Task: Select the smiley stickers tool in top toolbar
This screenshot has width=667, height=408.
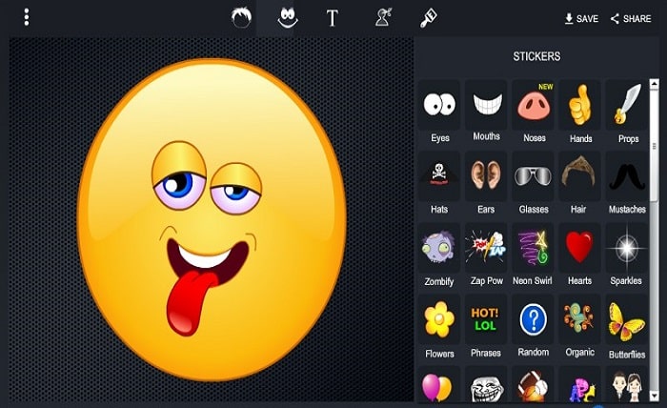Action: click(288, 18)
